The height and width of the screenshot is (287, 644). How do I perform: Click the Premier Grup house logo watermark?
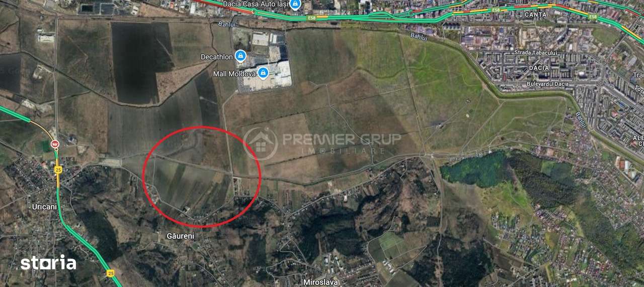(260, 143)
